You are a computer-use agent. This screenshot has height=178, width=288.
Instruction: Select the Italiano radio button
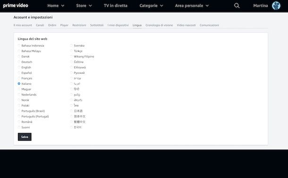pyautogui.click(x=19, y=84)
